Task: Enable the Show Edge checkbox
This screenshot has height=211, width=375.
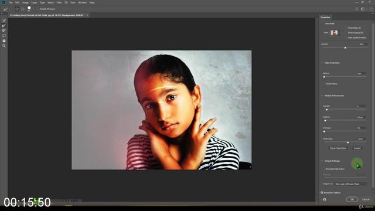Action: (x=346, y=28)
